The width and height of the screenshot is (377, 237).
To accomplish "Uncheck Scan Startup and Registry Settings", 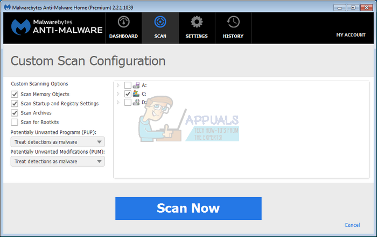I will coord(15,104).
